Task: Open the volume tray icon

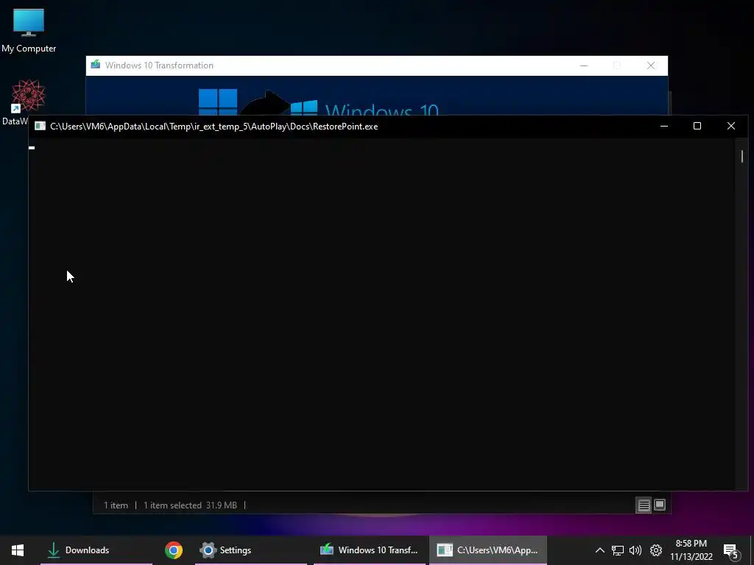Action: point(635,550)
